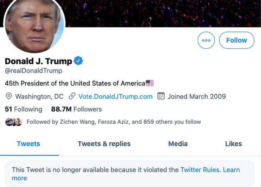Click the American flag emoji in the bio
Viewport: 261px width, 187px height.
[x=150, y=83]
